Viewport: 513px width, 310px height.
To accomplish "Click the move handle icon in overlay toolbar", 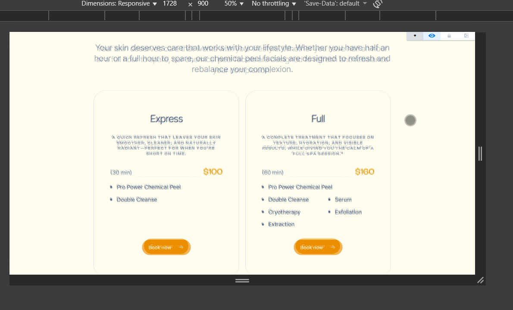I will click(415, 36).
